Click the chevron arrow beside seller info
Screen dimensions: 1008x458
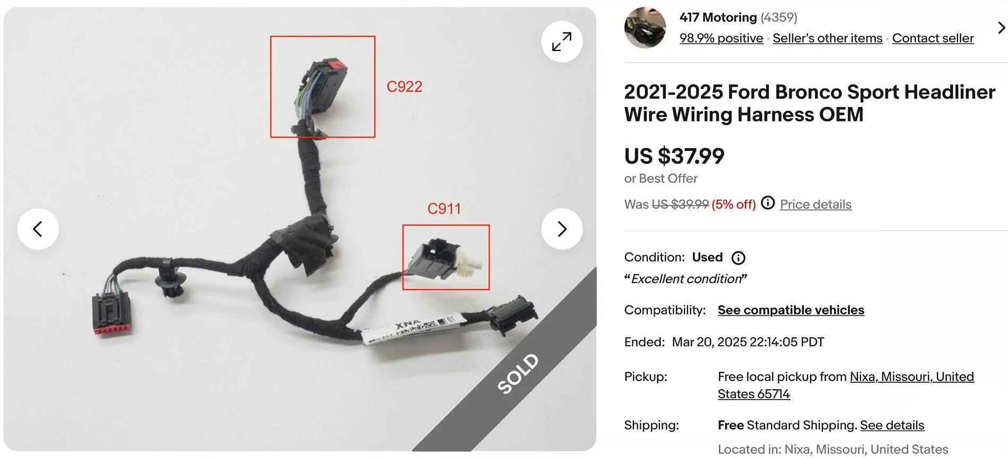coord(1001,28)
